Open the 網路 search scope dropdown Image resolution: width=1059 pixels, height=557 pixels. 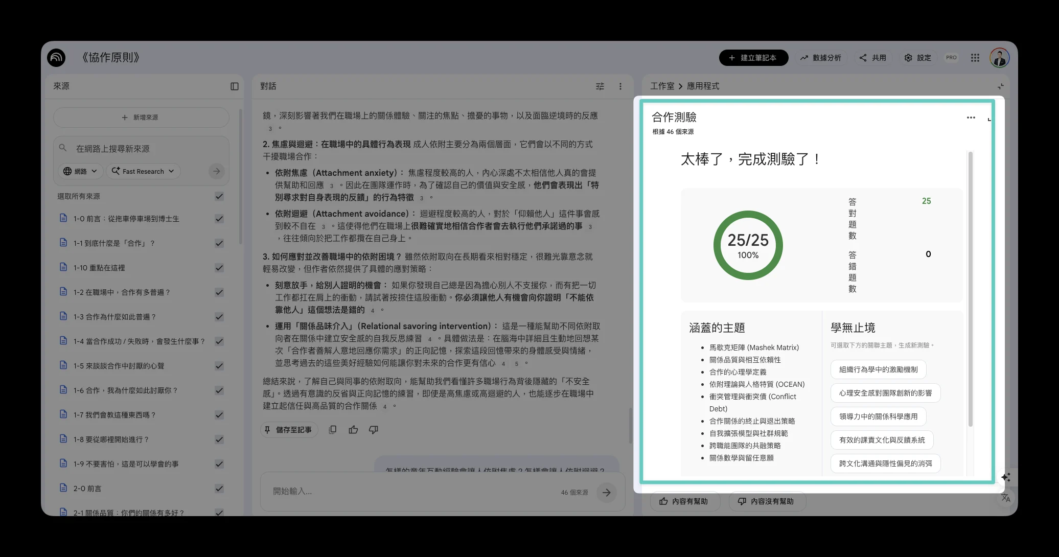tap(80, 171)
